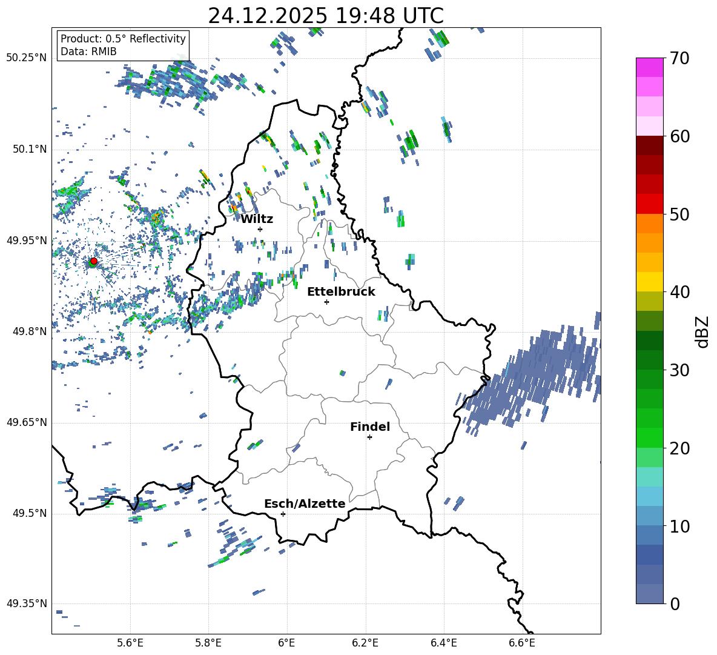
Task: Click the bright red 50 dBZ colorbar segment
Action: pos(649,204)
